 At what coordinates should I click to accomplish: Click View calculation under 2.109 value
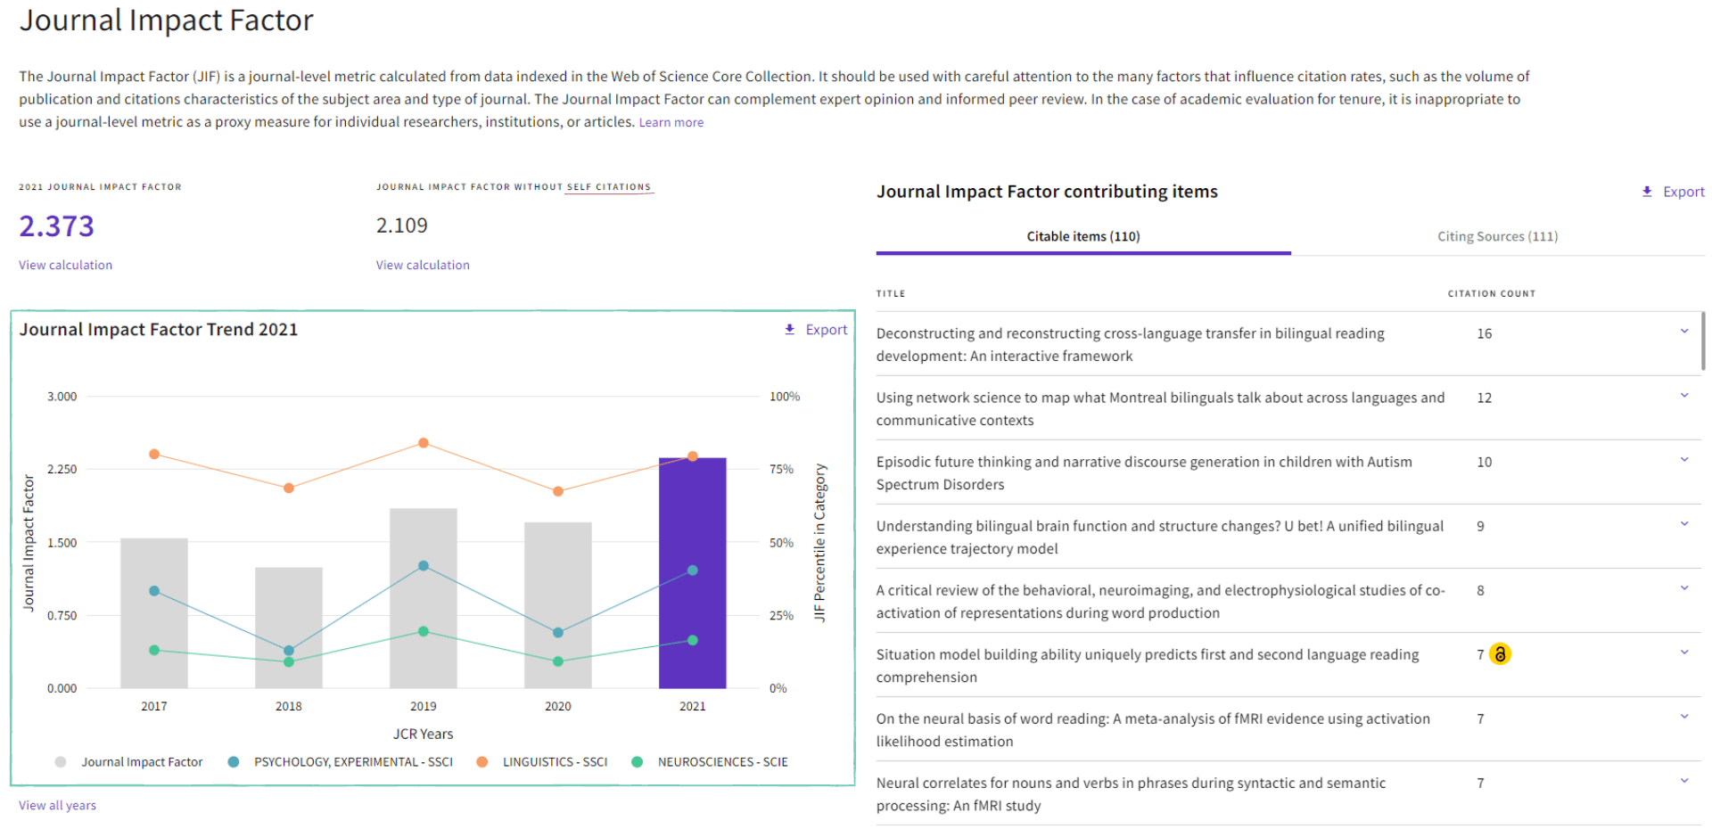tap(423, 265)
